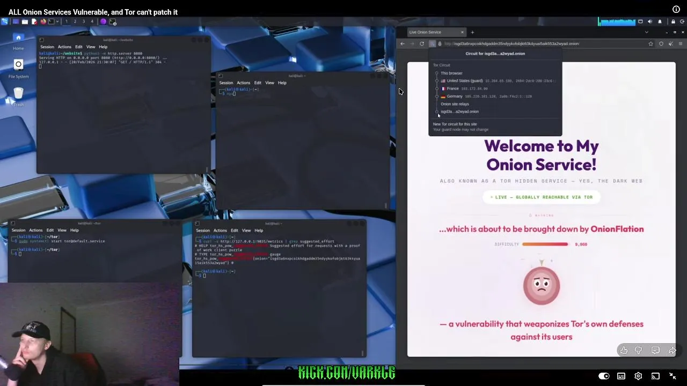
Task: Click the show desktop panel icon
Action: point(16,21)
